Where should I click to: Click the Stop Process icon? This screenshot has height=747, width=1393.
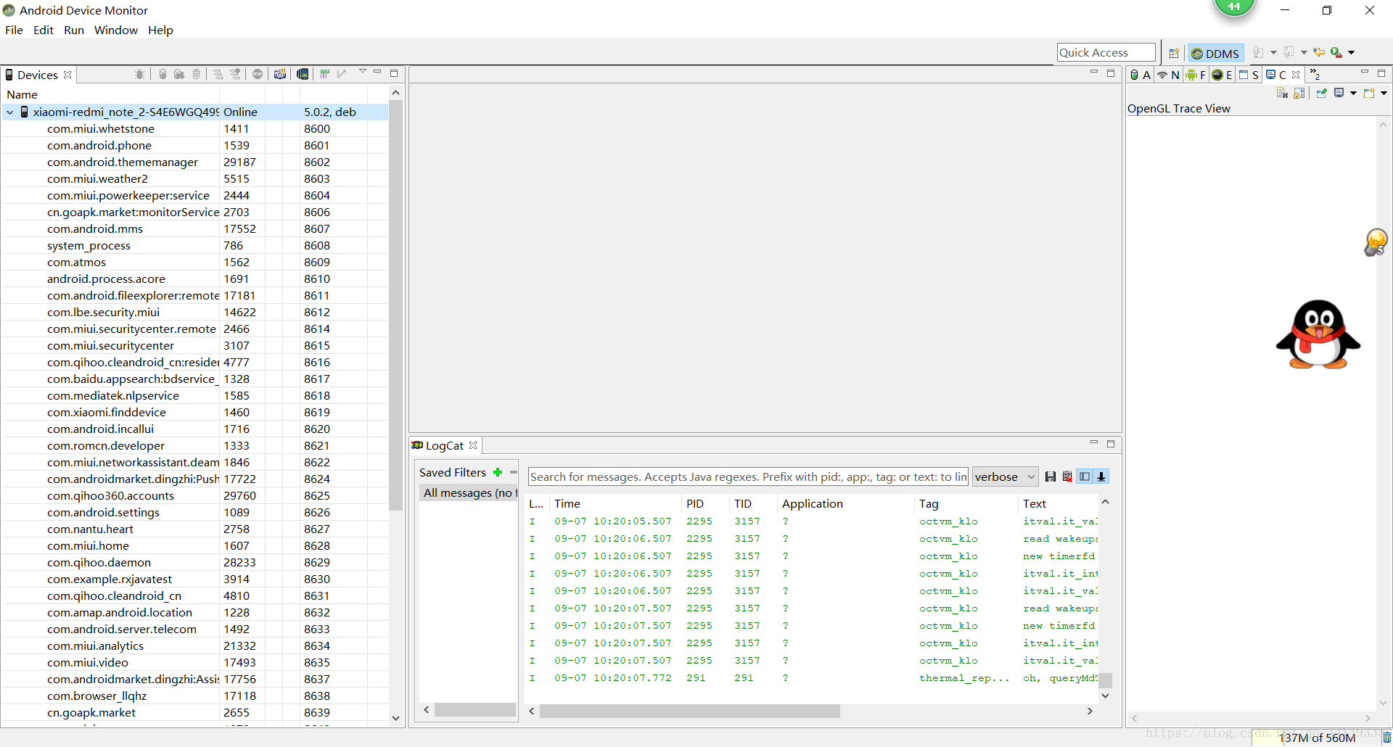(x=258, y=74)
